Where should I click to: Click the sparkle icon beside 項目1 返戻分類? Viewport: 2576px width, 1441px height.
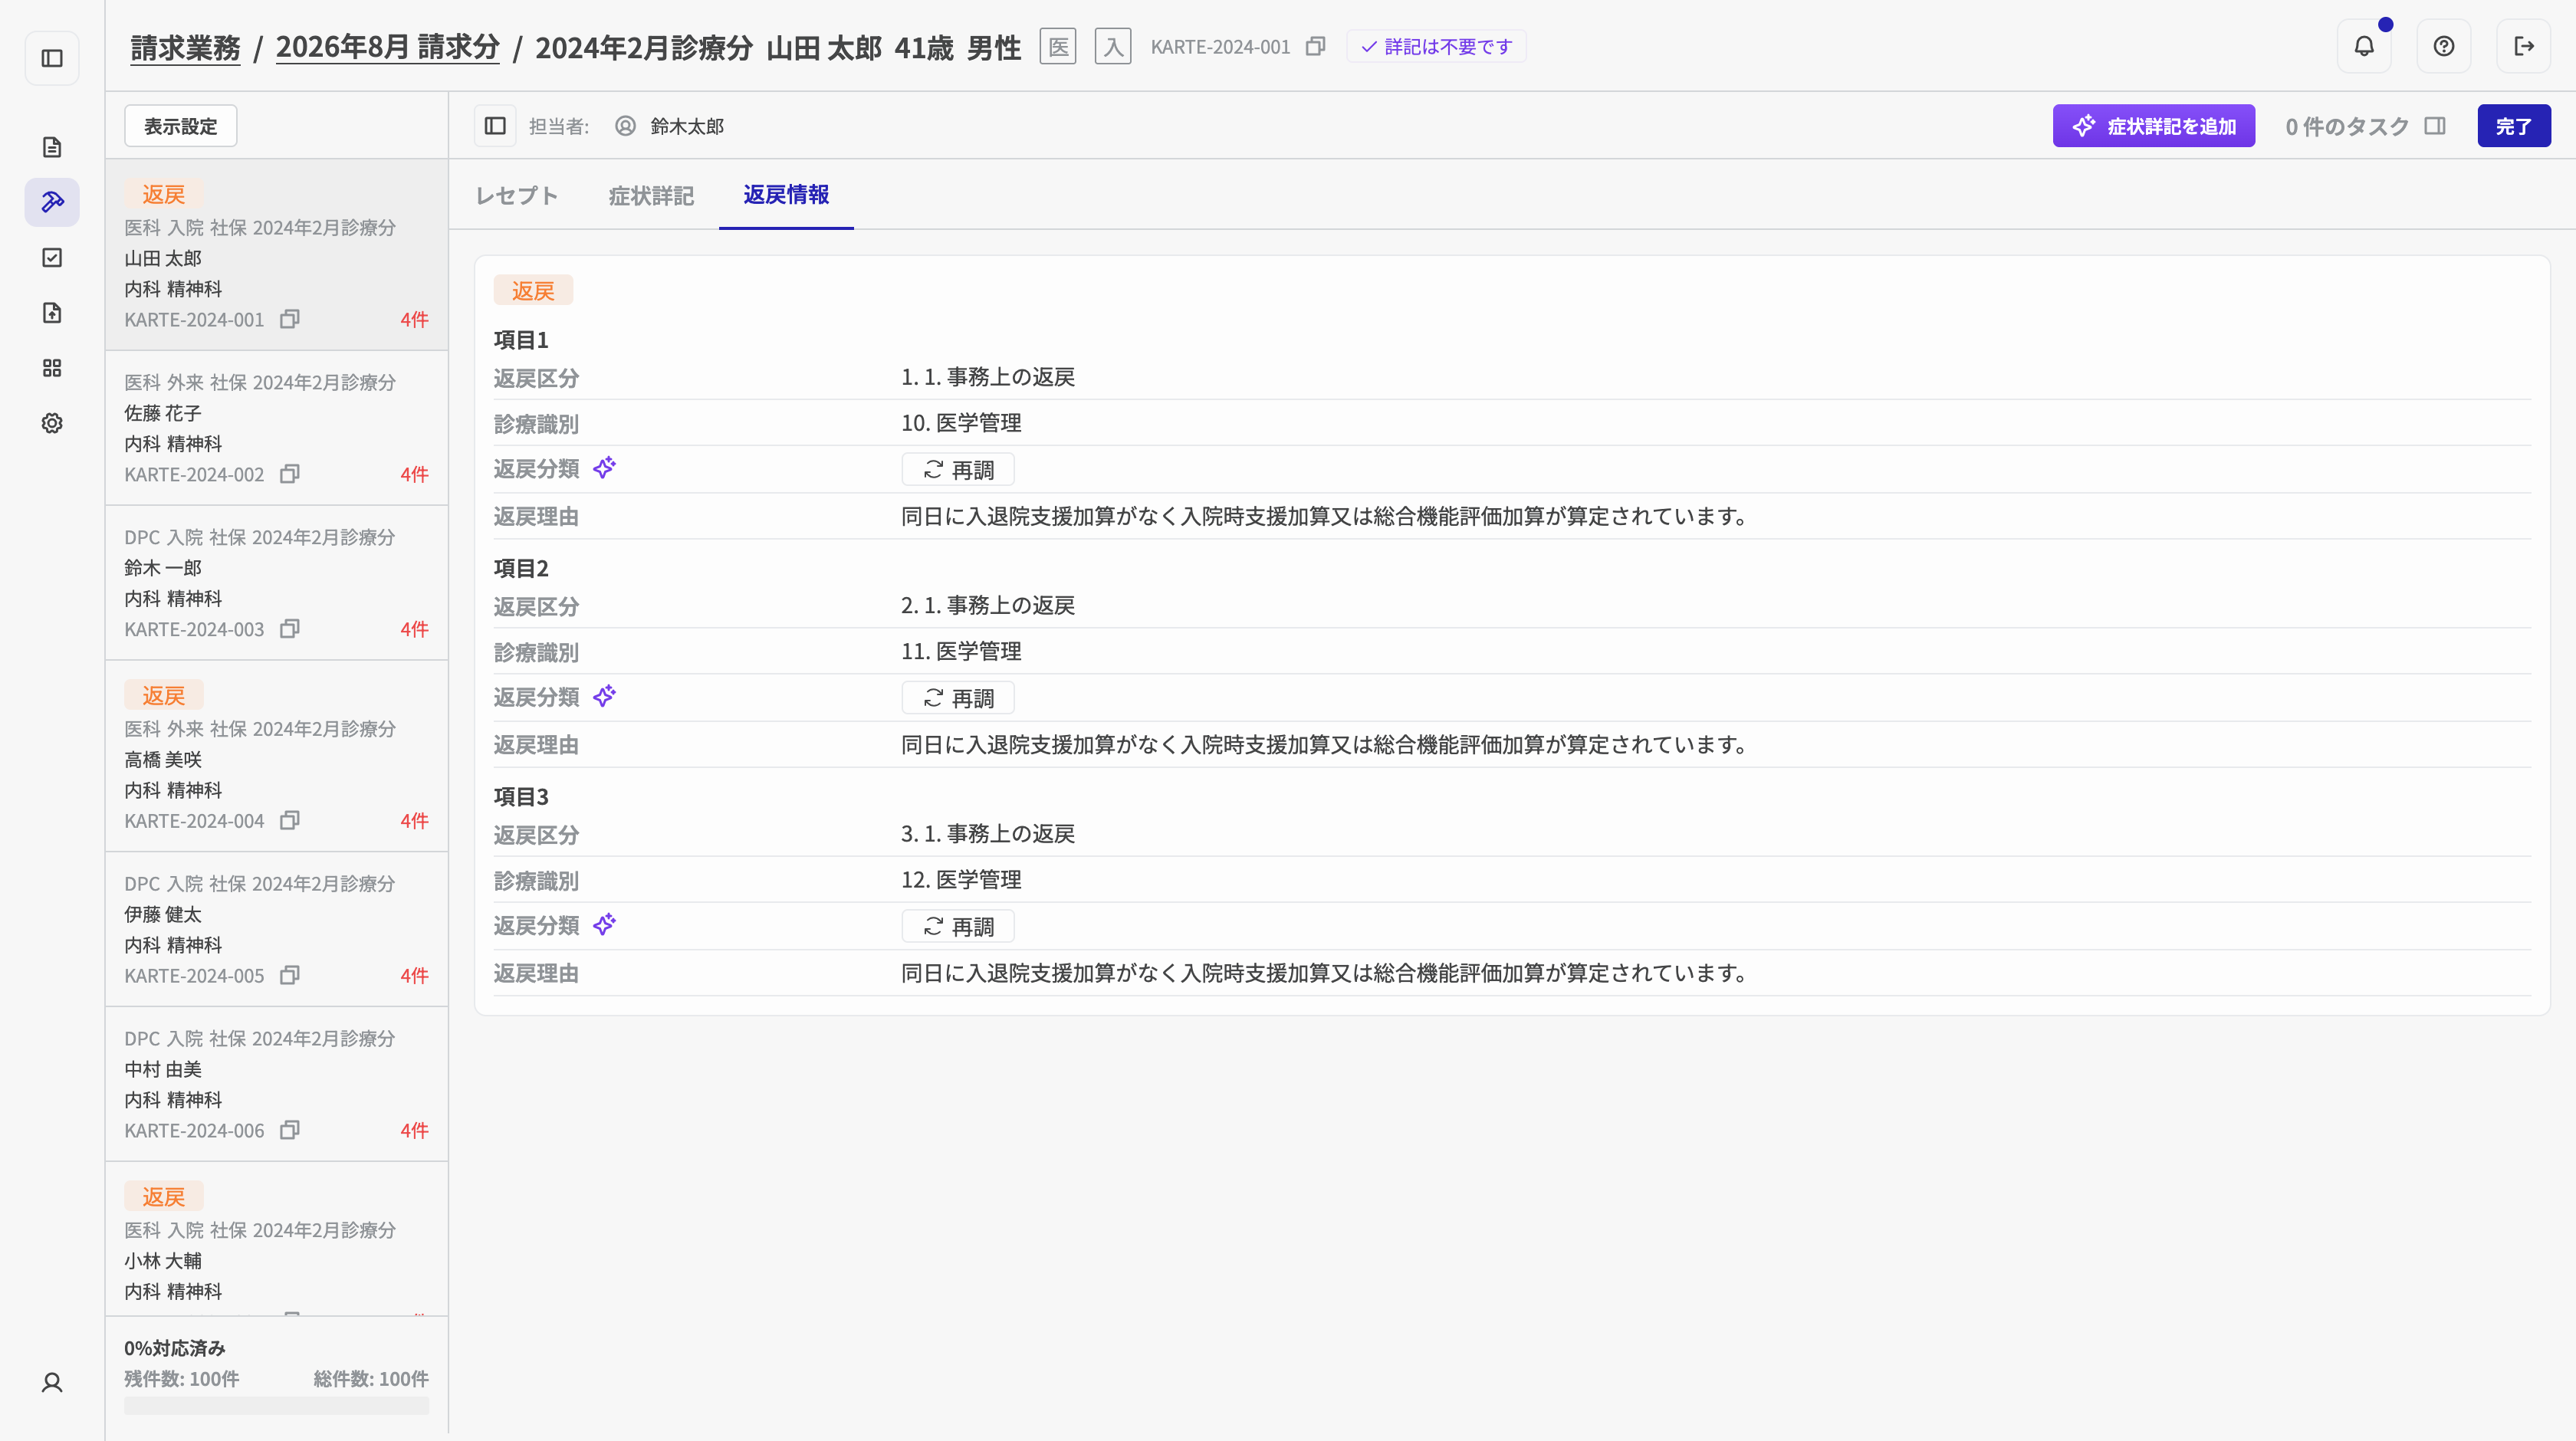(604, 468)
